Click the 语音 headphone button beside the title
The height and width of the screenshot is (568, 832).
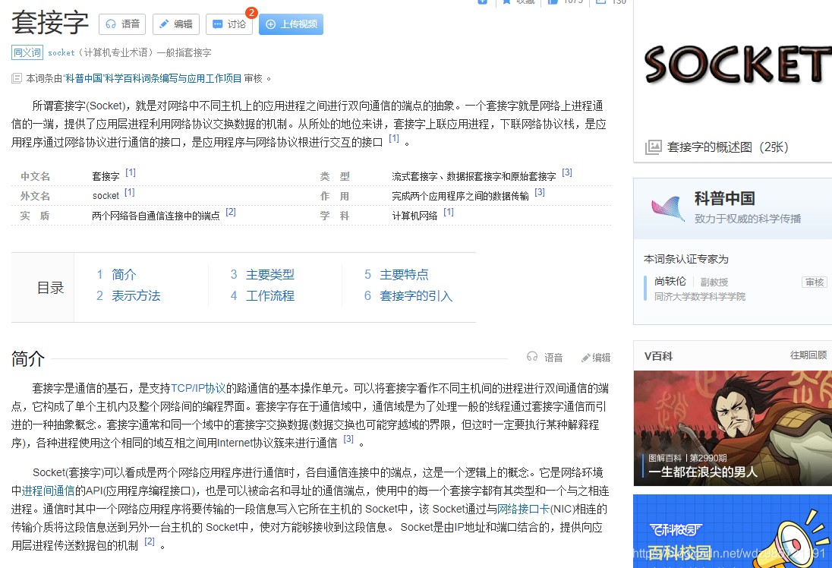(x=122, y=24)
